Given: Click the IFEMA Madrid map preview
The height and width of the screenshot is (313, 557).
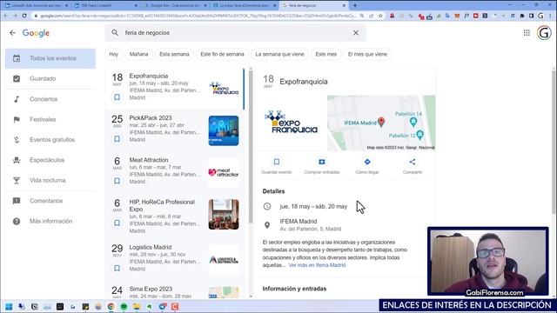Looking at the screenshot, I should pos(381,123).
